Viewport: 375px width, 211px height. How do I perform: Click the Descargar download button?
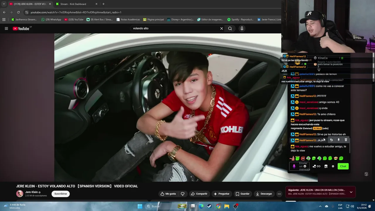click(264, 194)
